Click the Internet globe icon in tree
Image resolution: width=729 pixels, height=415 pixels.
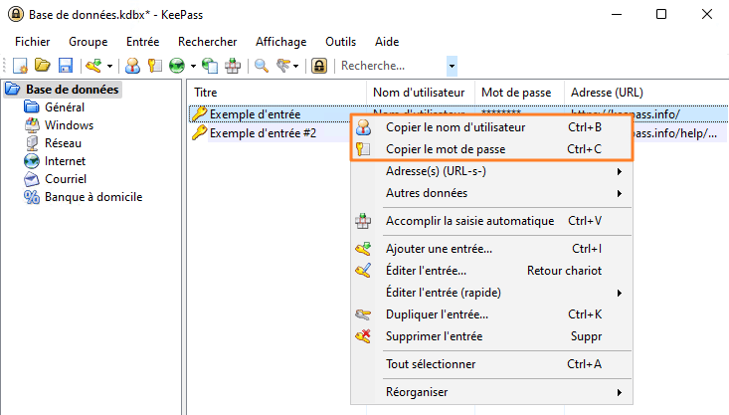[32, 161]
